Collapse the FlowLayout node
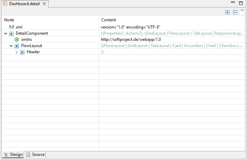247x160 pixels. (11, 46)
